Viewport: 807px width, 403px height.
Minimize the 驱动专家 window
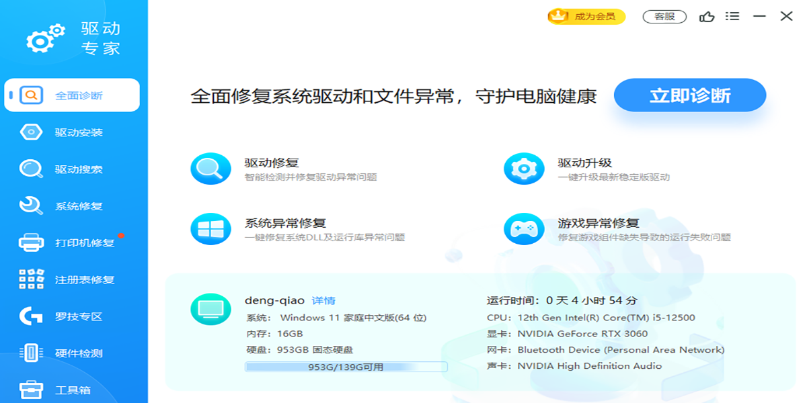pos(759,16)
